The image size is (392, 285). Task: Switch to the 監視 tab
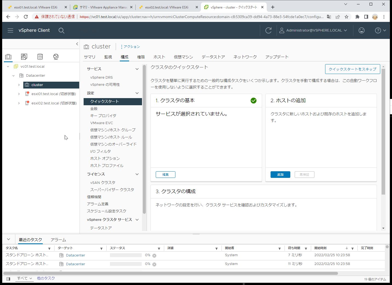[108, 57]
